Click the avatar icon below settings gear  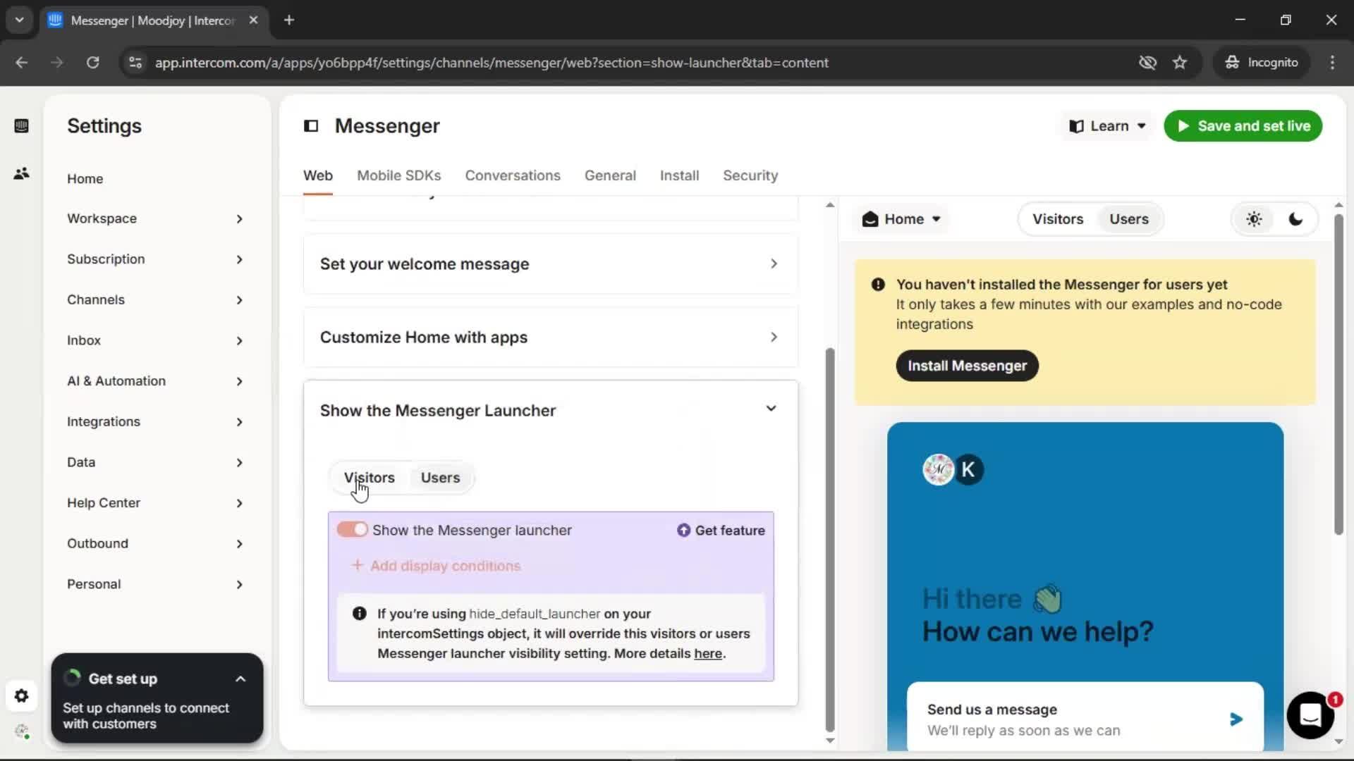coord(21,731)
